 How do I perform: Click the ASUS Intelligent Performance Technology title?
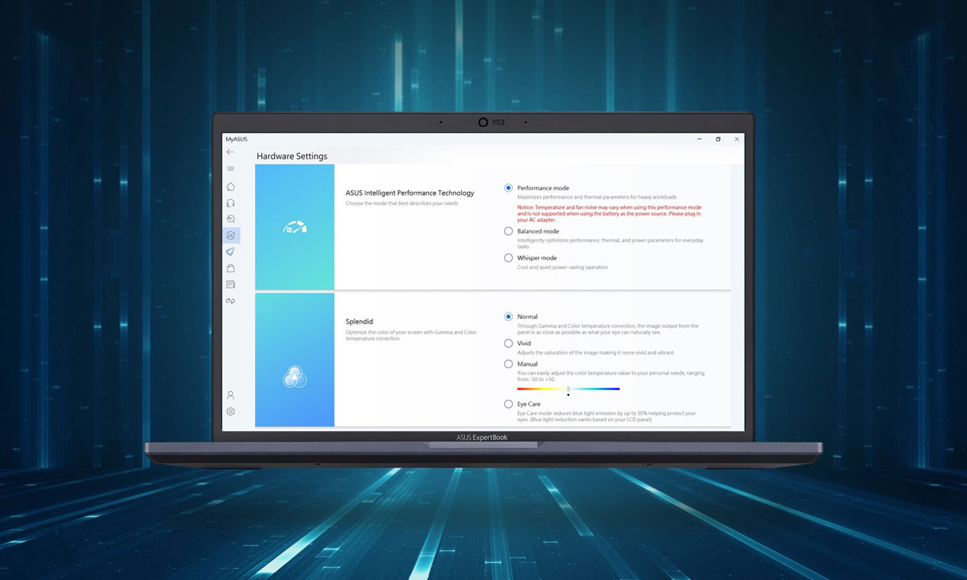click(410, 193)
